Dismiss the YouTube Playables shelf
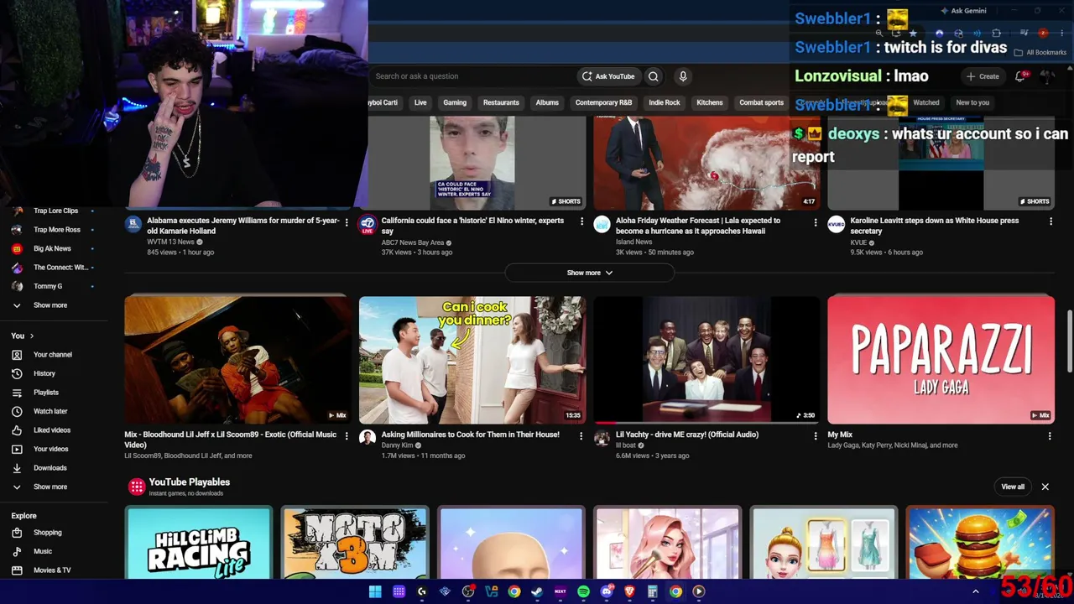Screen dimensions: 1074x604 tap(1045, 487)
